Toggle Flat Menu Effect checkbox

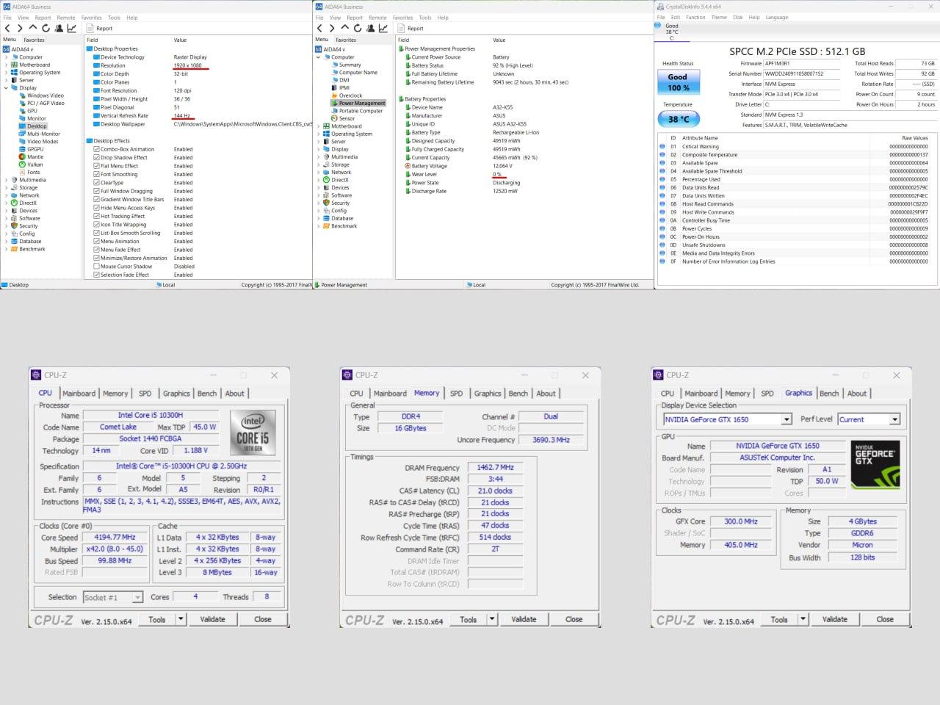pyautogui.click(x=96, y=166)
